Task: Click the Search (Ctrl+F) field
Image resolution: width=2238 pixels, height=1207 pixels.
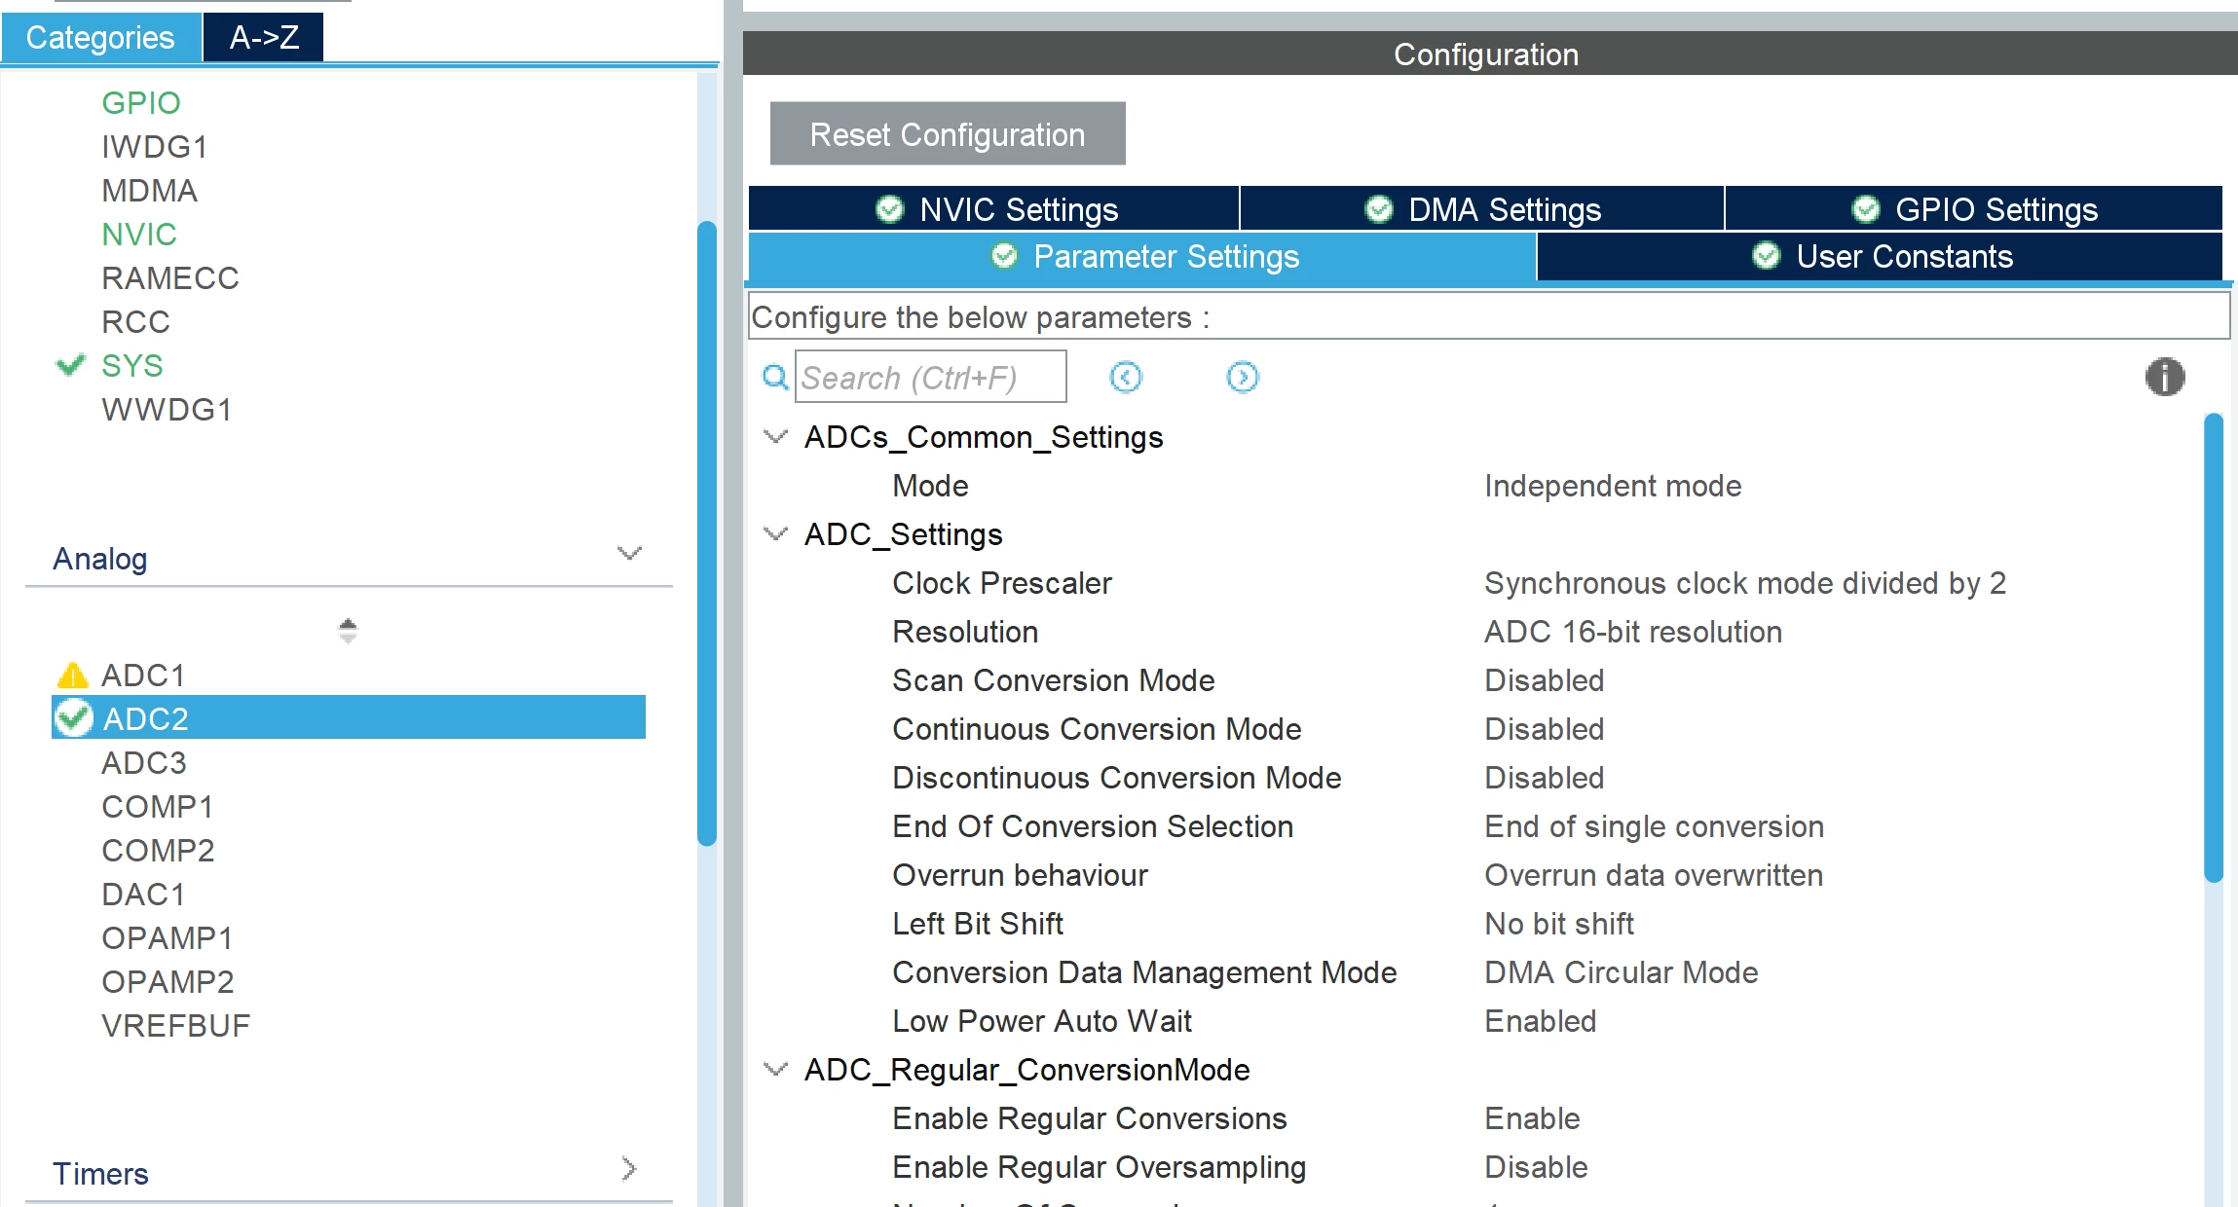Action: pos(931,377)
